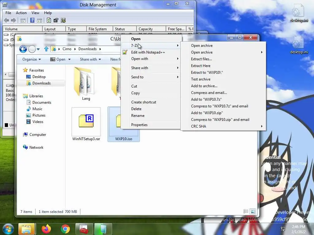Viewport: 314px width, 235px height.
Task: Click the Notepad++ icon in the context menu
Action: 125,52
